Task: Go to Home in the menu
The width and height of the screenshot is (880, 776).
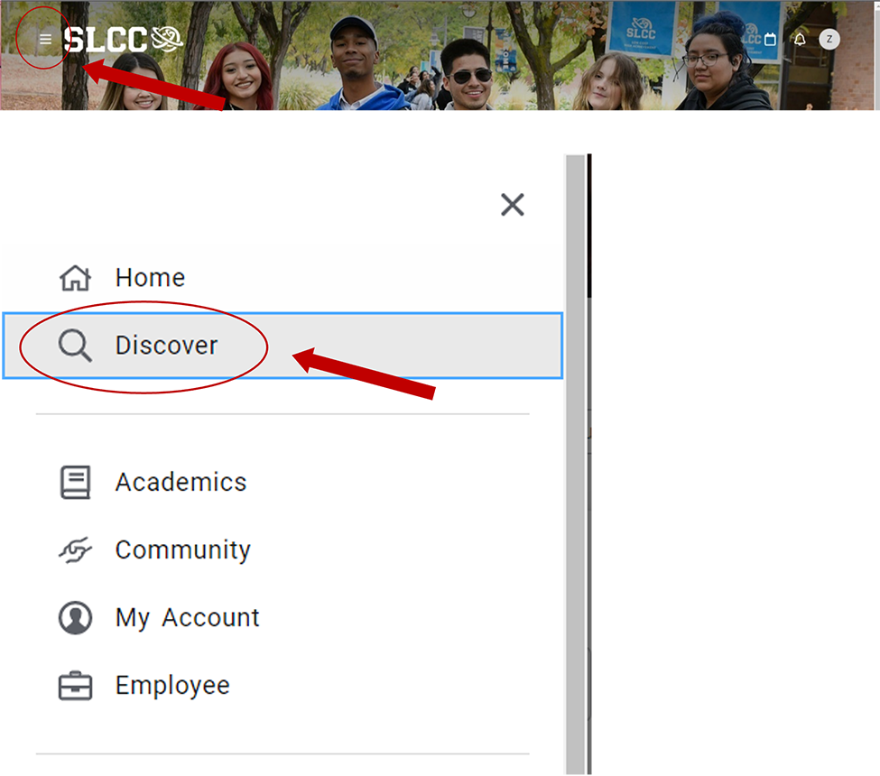Action: [x=150, y=278]
